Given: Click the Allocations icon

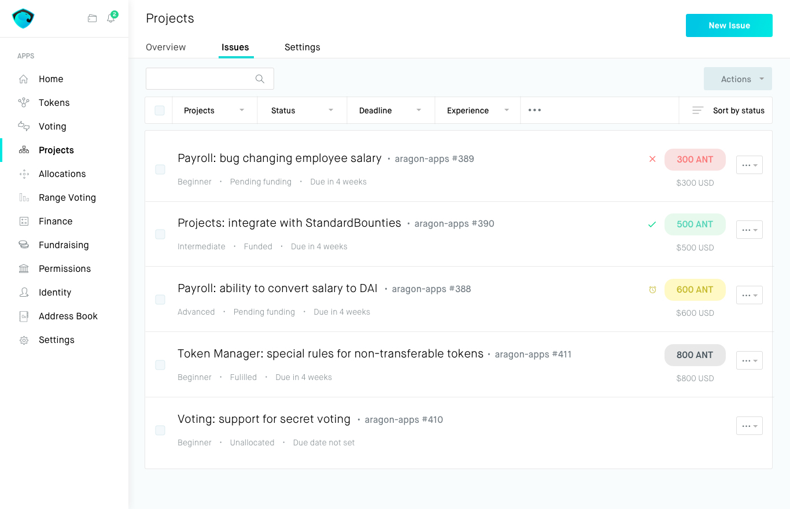Looking at the screenshot, I should tap(24, 174).
